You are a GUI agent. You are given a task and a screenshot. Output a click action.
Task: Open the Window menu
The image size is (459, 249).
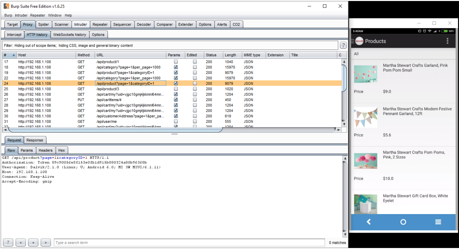pyautogui.click(x=55, y=15)
